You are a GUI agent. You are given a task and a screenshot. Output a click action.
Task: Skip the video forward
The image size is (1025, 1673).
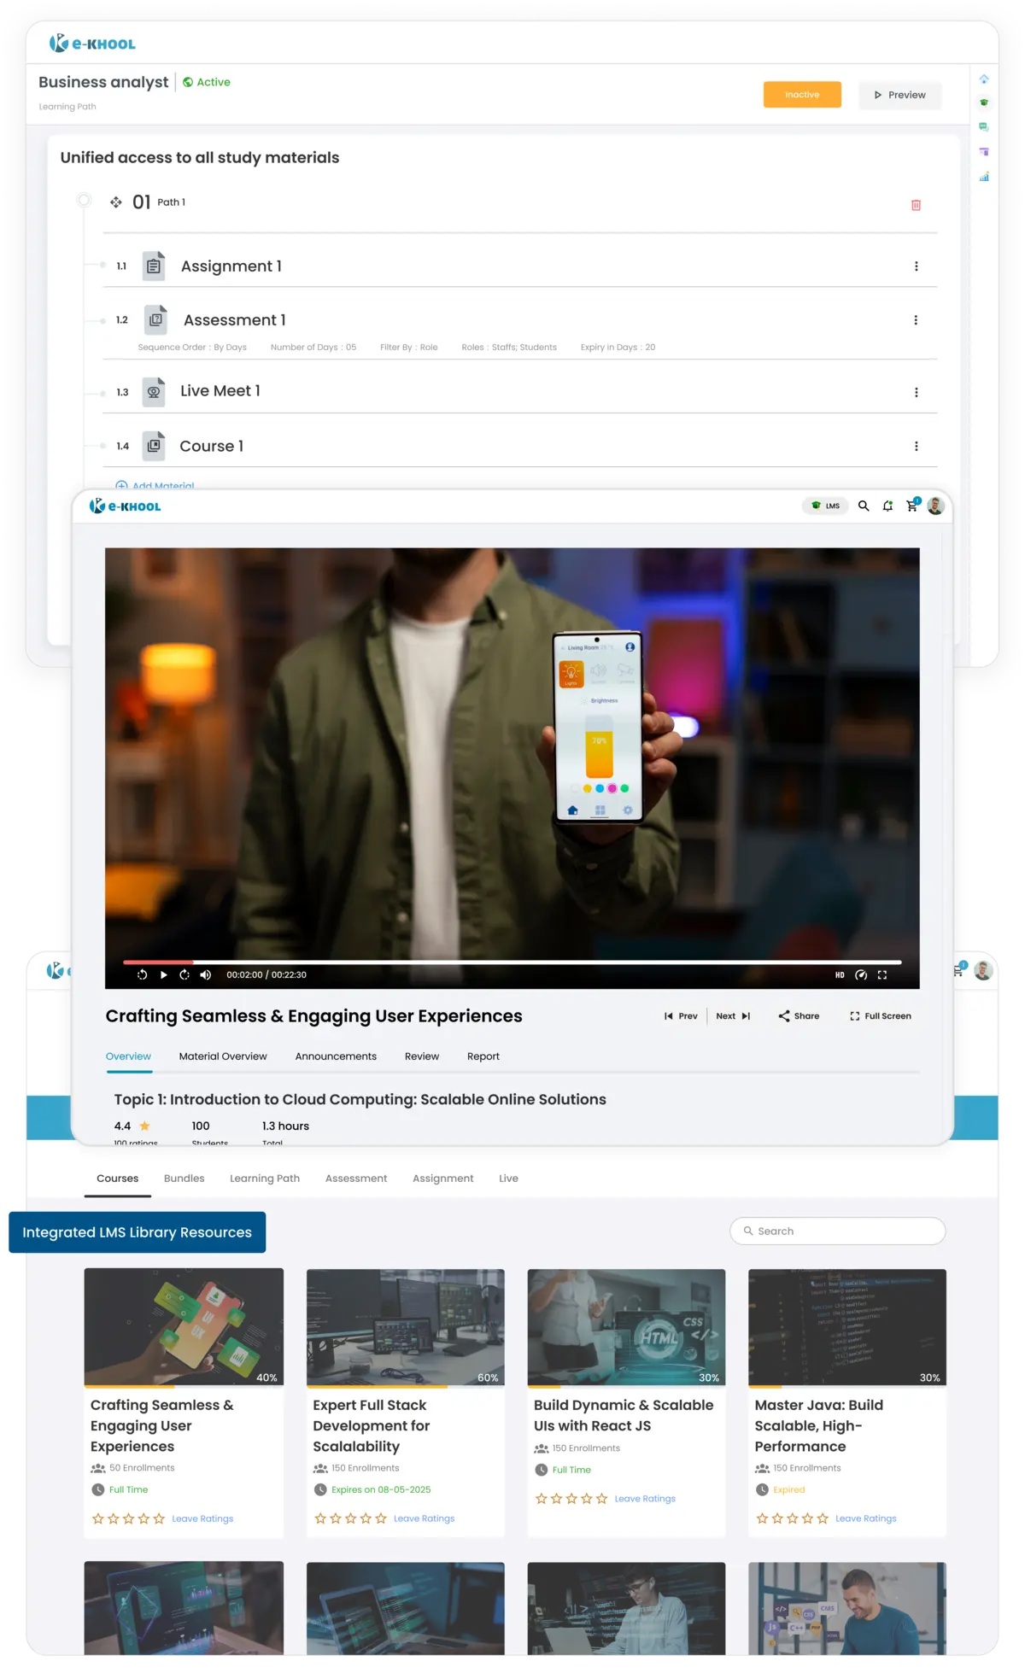(184, 974)
